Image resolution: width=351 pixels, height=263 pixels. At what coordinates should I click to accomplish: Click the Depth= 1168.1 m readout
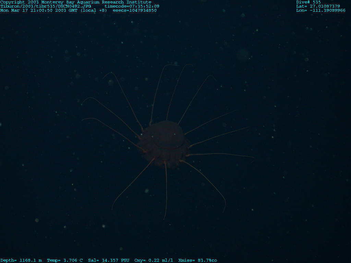tap(21, 260)
